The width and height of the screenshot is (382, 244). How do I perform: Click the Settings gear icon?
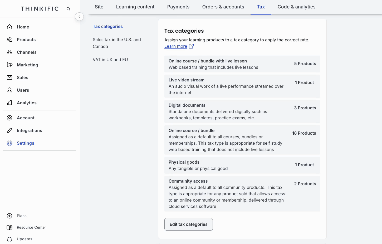click(9, 143)
